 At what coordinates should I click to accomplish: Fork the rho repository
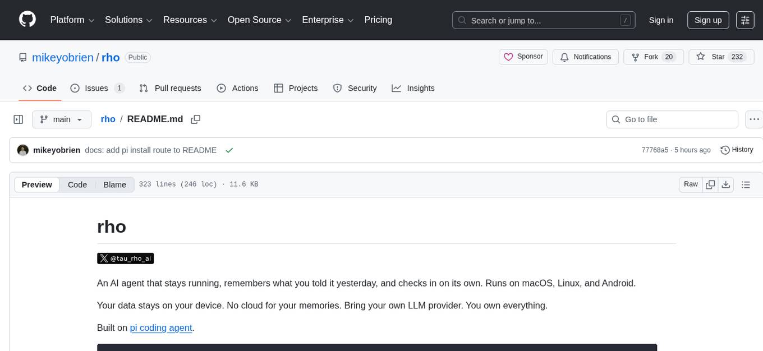tap(652, 57)
